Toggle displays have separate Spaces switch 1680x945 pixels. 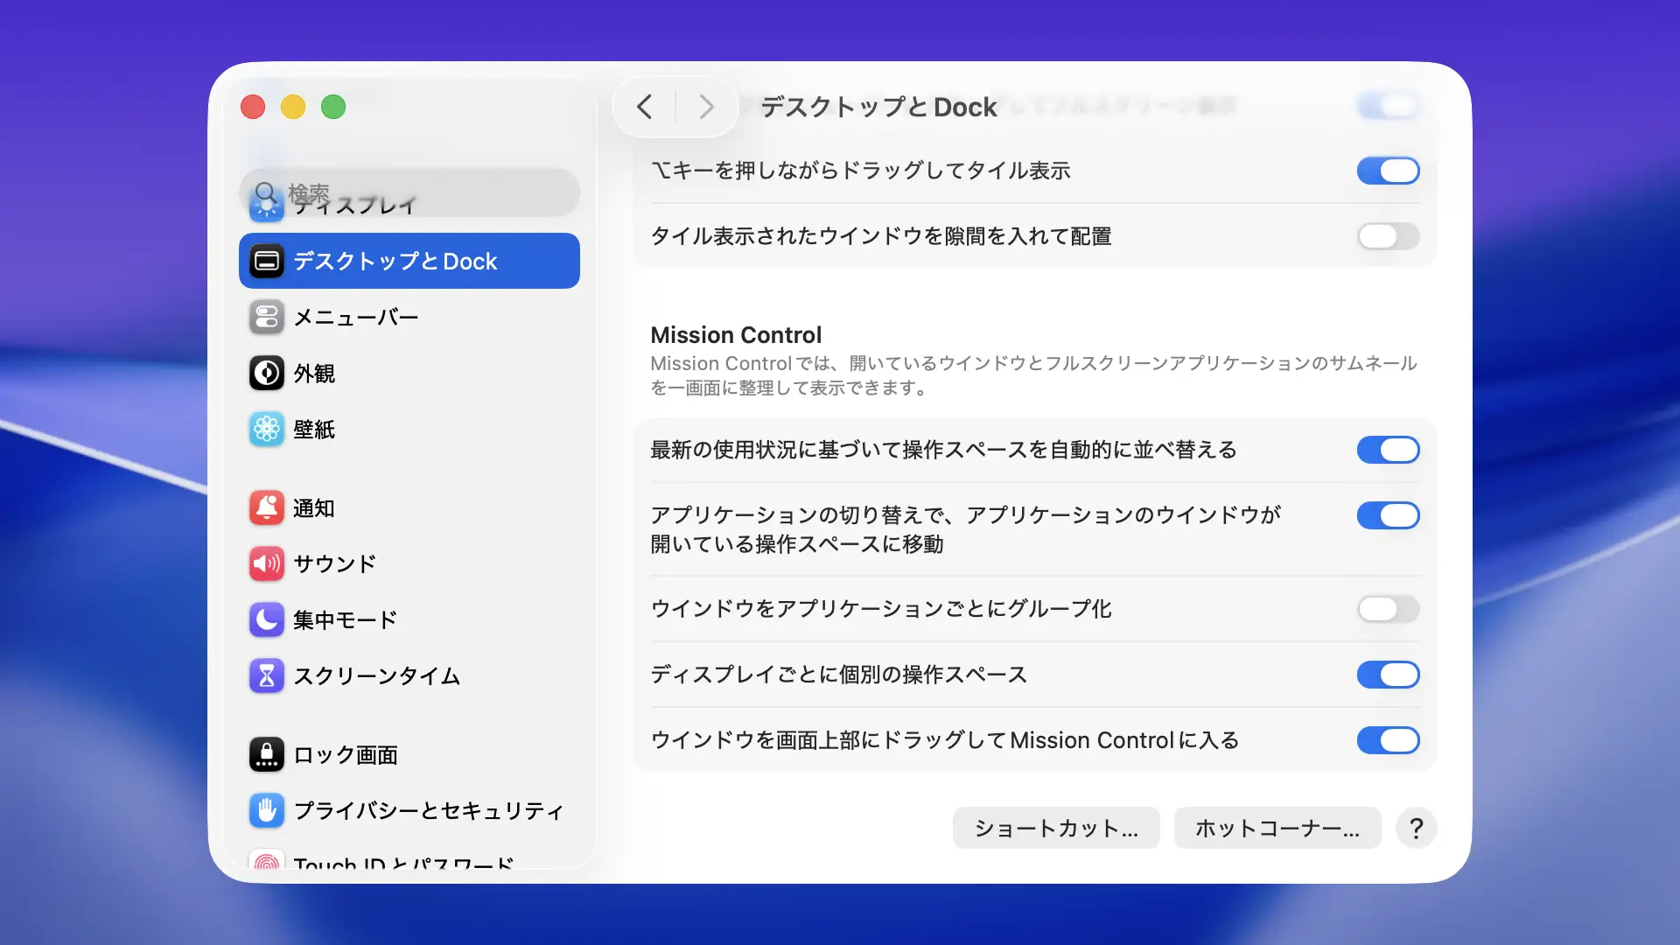pos(1388,675)
